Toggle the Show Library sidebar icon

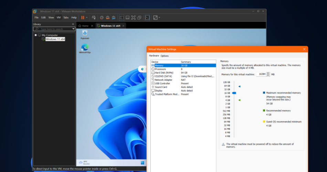point(122,17)
